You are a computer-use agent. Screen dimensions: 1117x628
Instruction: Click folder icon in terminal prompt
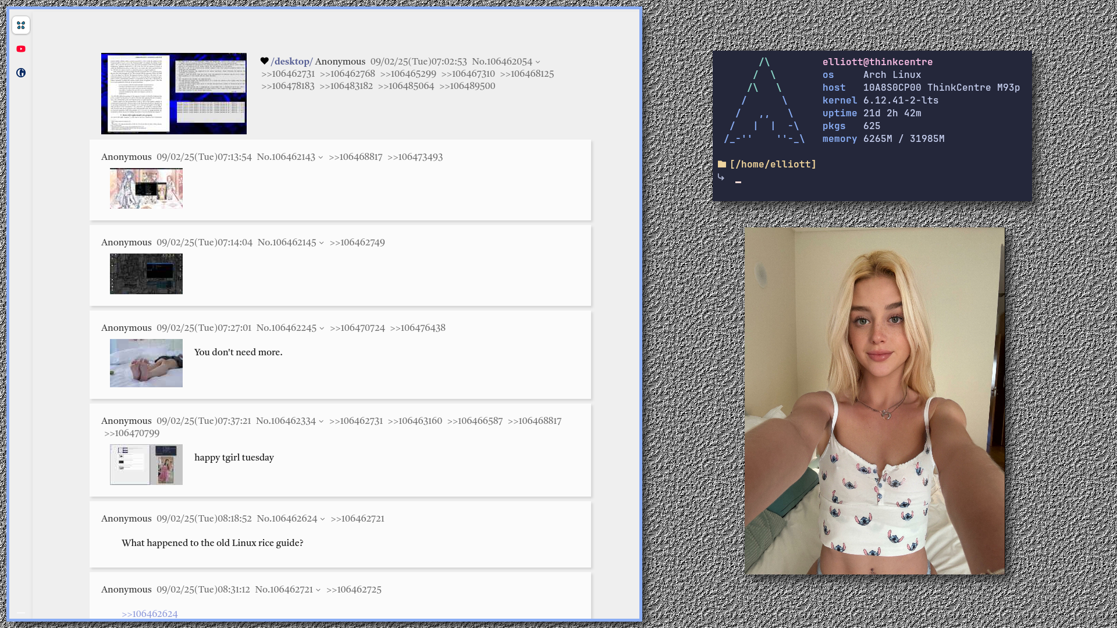pos(722,165)
